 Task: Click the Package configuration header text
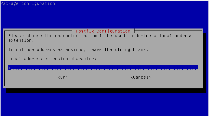28,3
